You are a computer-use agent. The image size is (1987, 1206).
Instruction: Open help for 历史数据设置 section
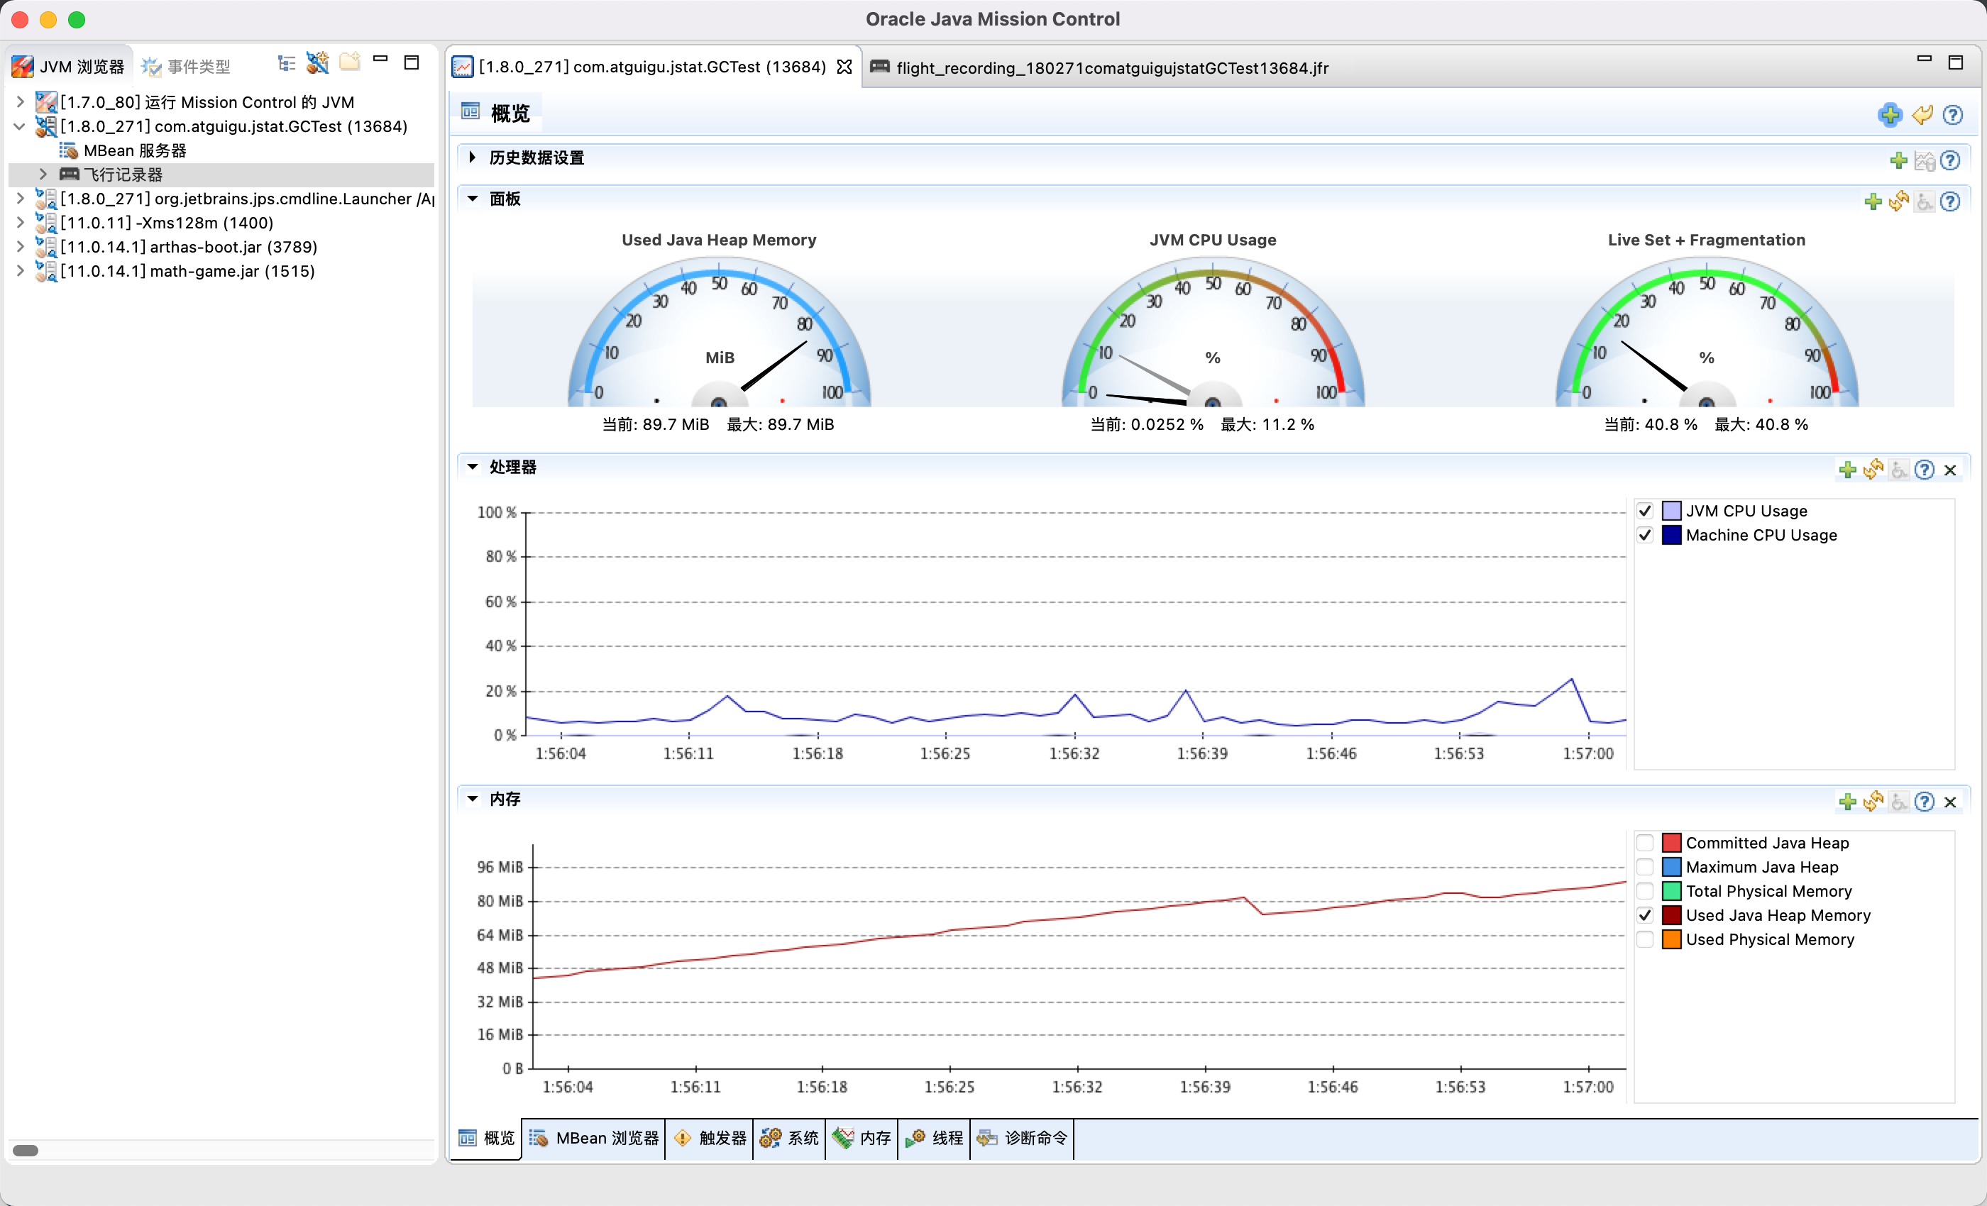(1950, 160)
